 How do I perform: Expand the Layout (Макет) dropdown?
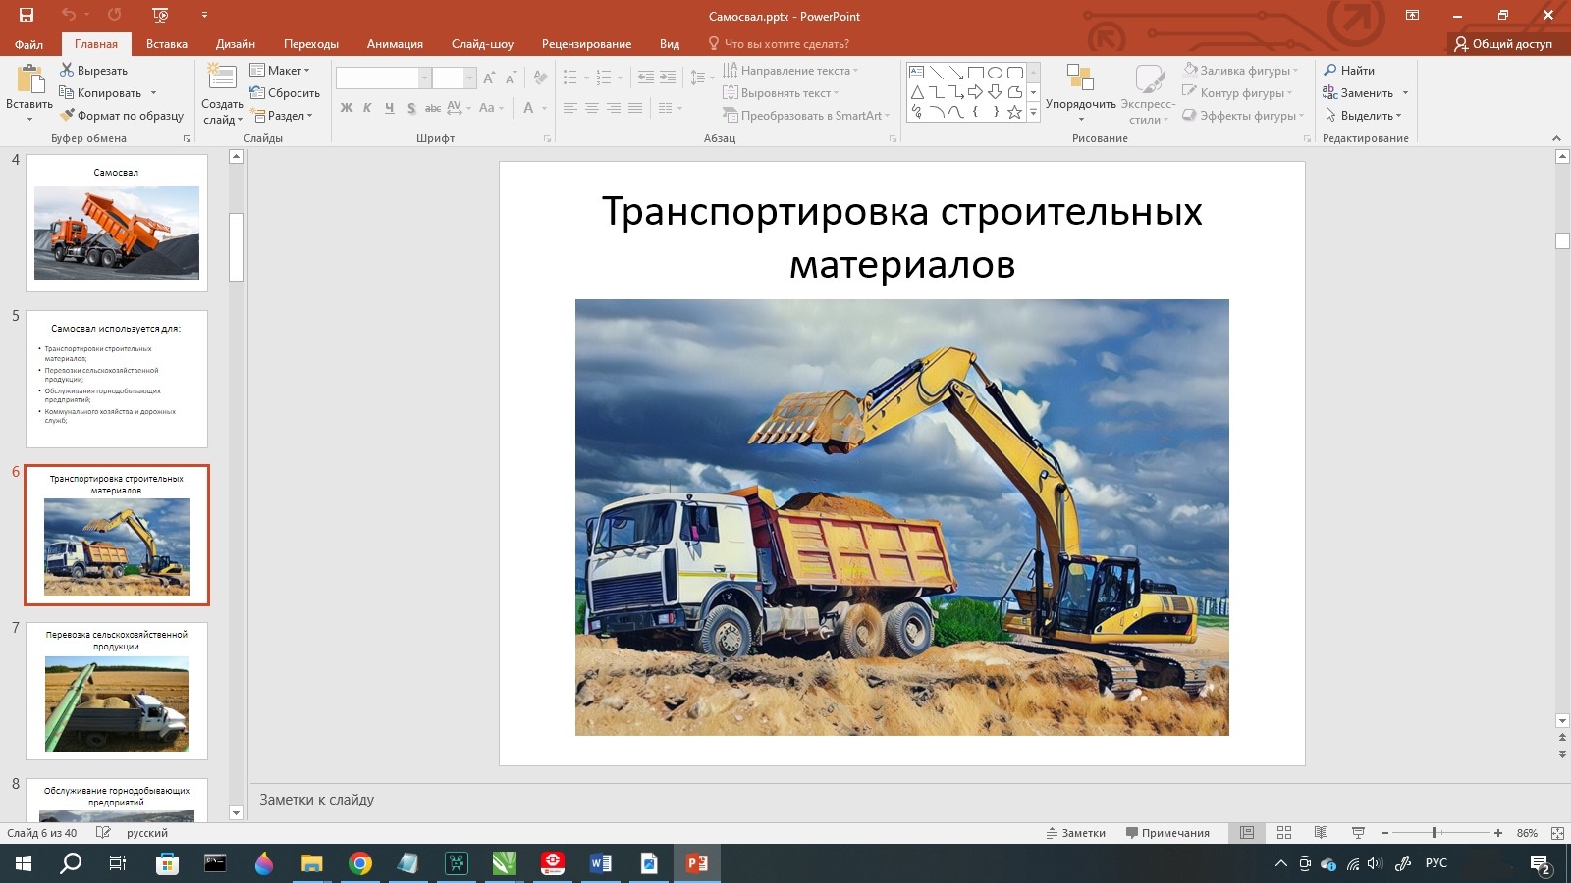coord(280,71)
